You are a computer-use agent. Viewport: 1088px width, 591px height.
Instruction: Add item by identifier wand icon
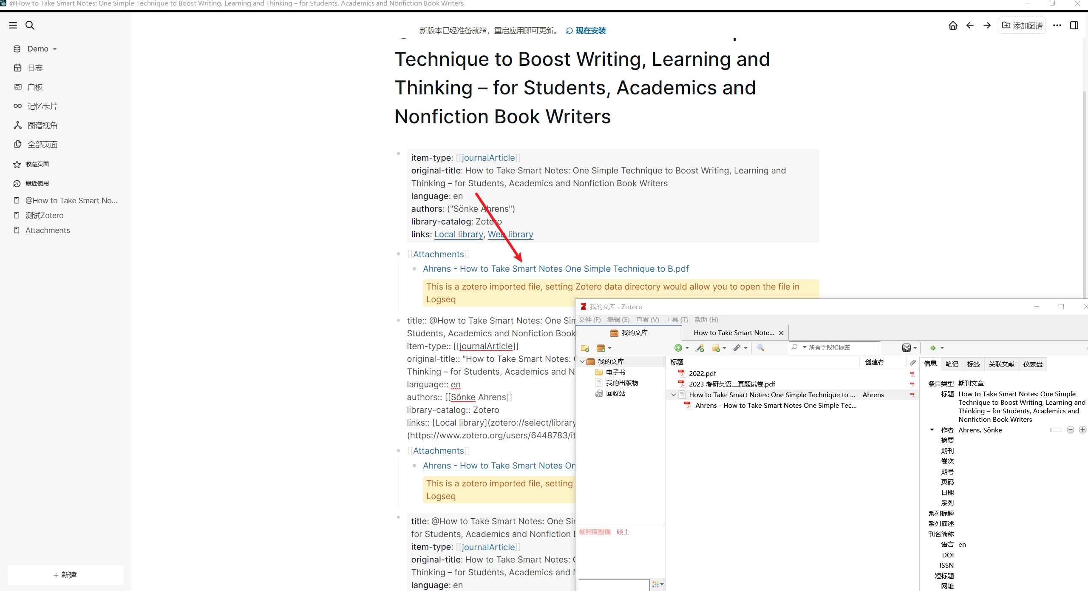coord(700,348)
